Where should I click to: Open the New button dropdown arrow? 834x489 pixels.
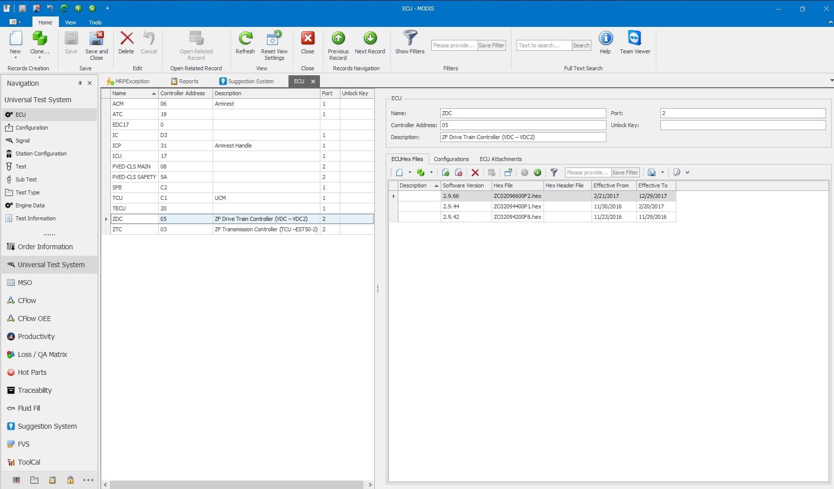coord(15,58)
